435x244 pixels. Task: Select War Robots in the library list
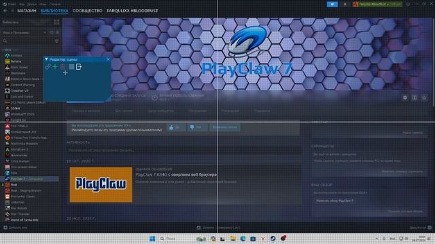19,208
